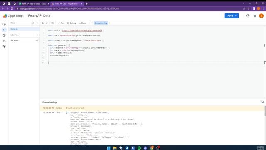Select the Code.gs file
Viewport: 266px width, 150px height.
coord(24,29)
